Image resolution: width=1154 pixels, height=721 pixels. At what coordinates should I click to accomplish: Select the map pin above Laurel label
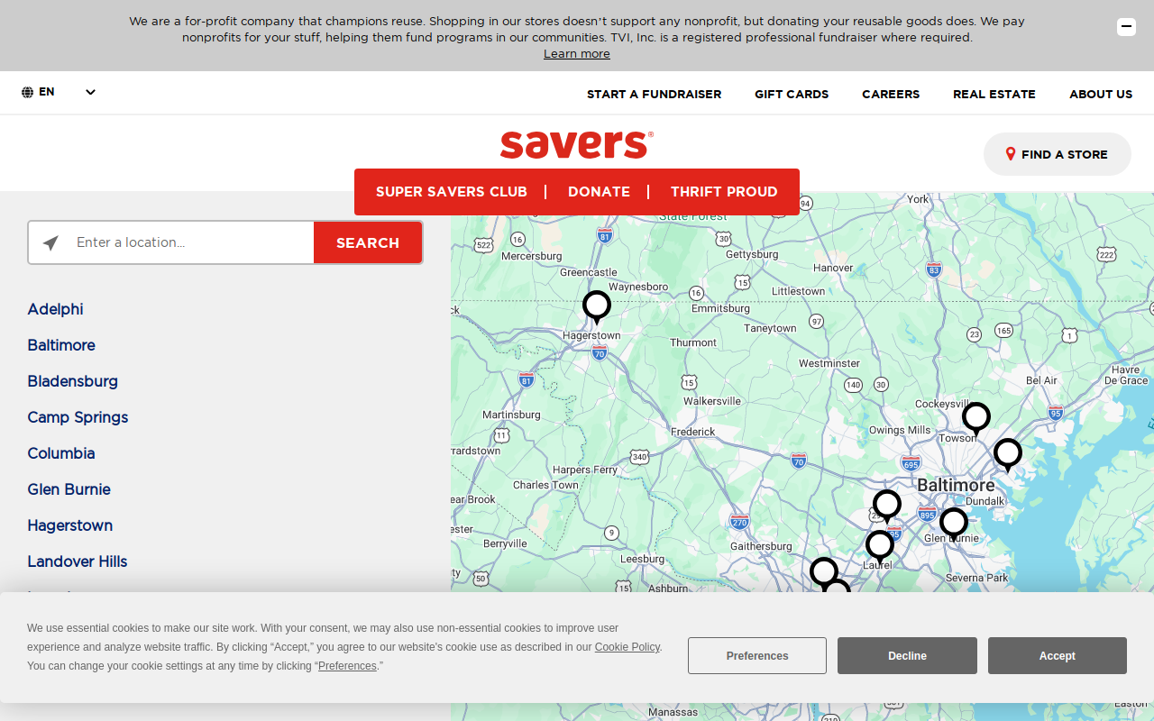tap(880, 547)
